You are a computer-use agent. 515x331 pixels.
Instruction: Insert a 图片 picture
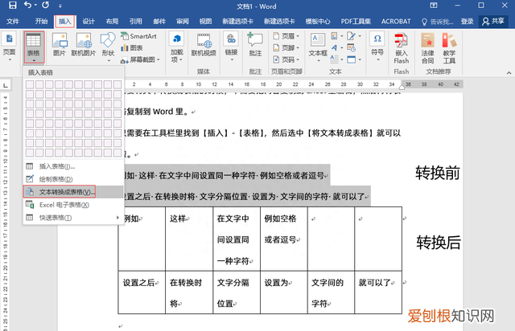pyautogui.click(x=60, y=45)
